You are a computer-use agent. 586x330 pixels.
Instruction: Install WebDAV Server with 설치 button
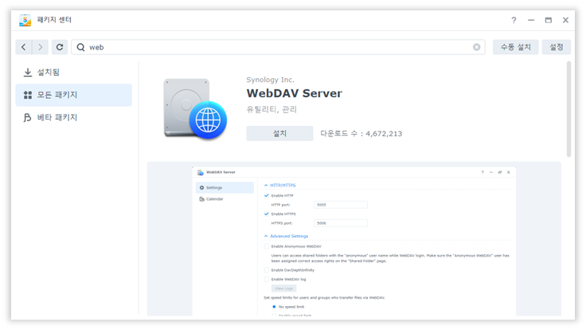coord(279,134)
